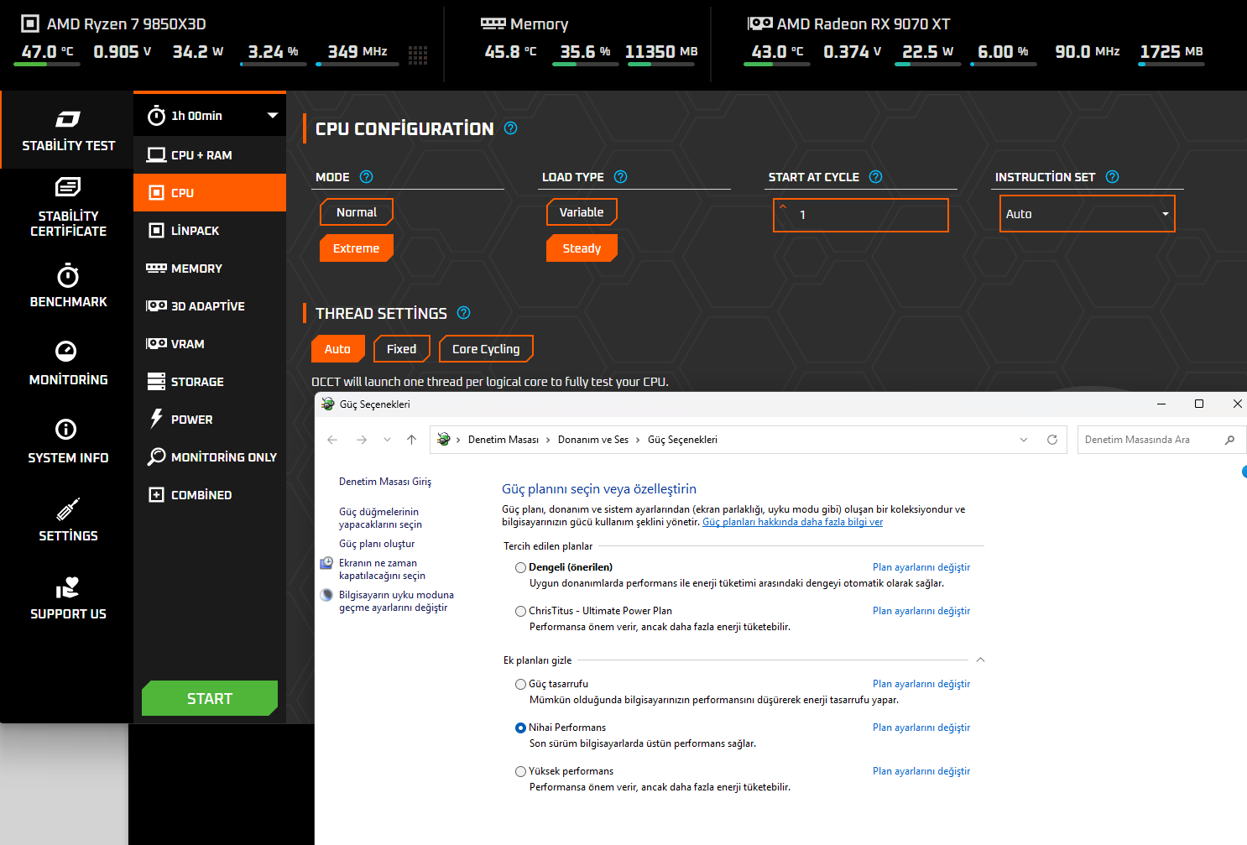This screenshot has height=845, width=1247.
Task: Open the Stability Test section
Action: point(68,130)
